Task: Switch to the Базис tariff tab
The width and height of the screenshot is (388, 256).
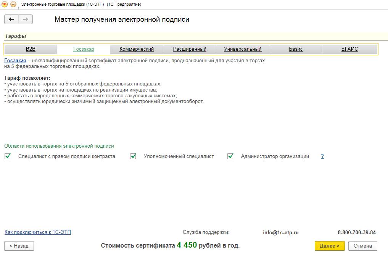Action: (296, 49)
